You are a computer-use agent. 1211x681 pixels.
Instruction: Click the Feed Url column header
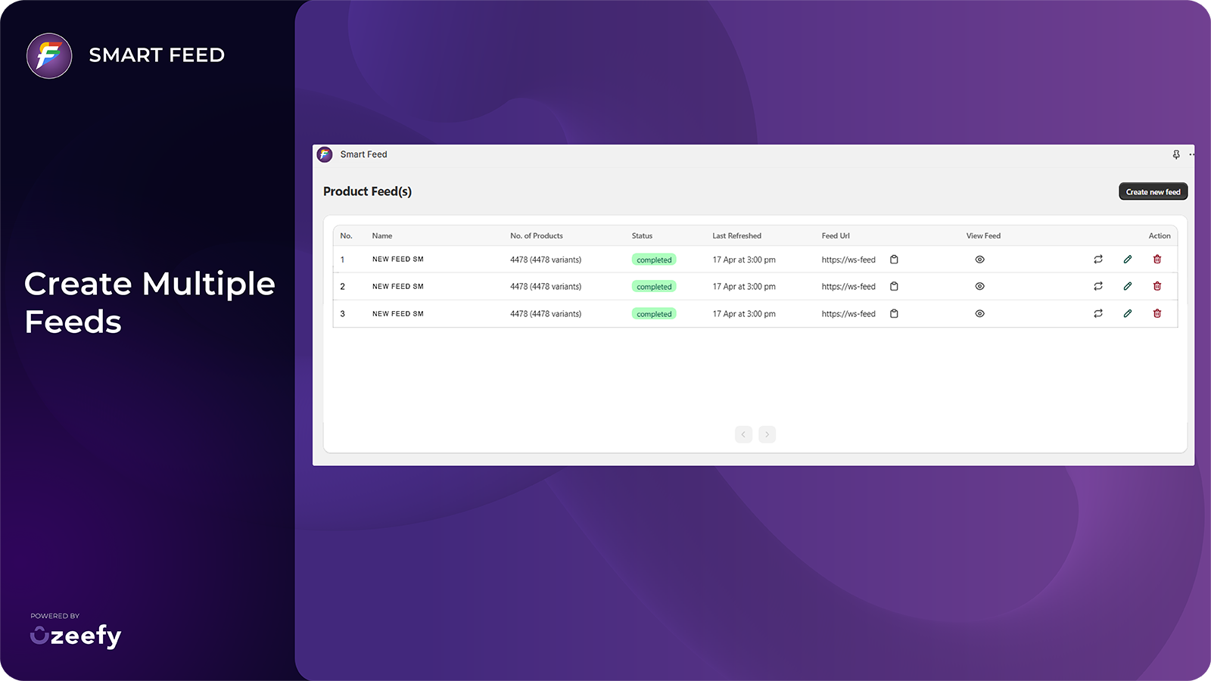point(836,236)
